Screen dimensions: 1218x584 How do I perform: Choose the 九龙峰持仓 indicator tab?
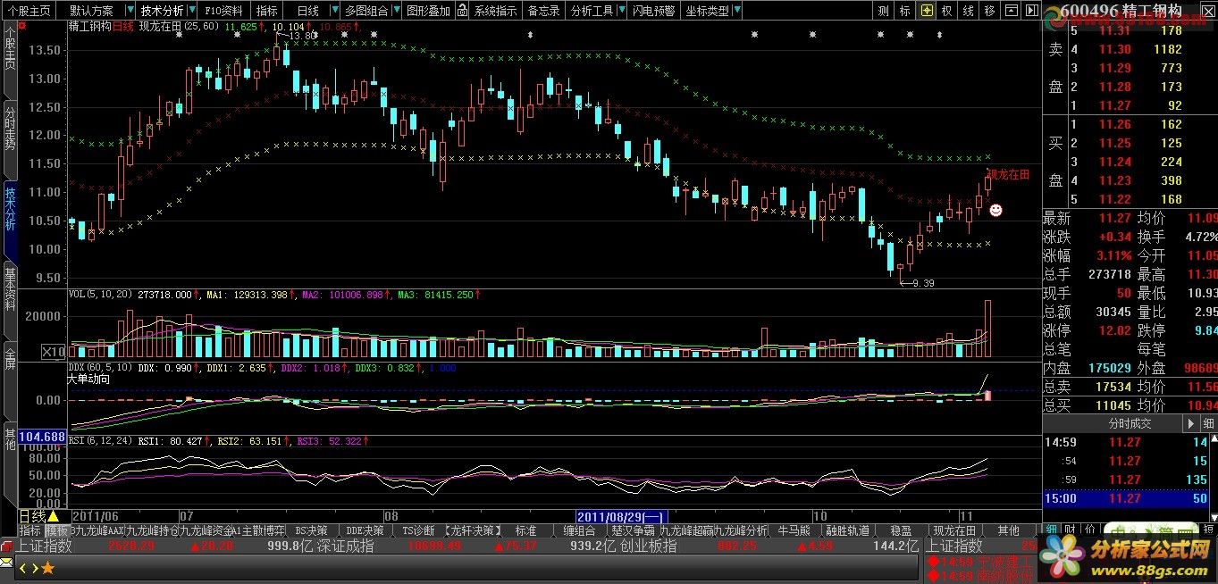tap(152, 530)
